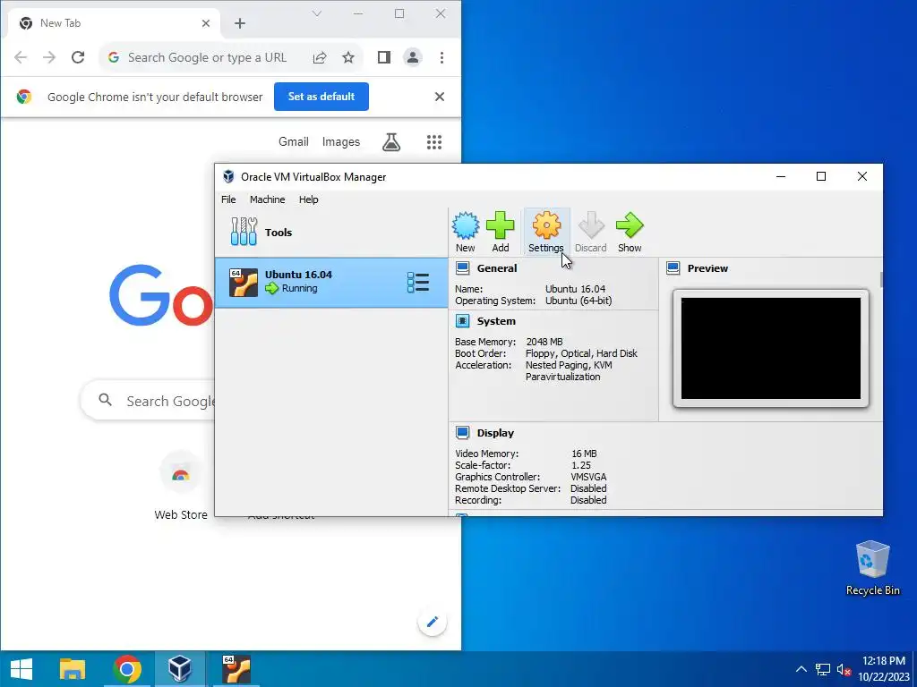Click the network icon in system tray
Viewport: 917px width, 687px height.
tap(823, 669)
